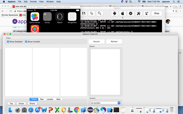
Task: Open Terminal from the Dock
Action: click(x=116, y=110)
